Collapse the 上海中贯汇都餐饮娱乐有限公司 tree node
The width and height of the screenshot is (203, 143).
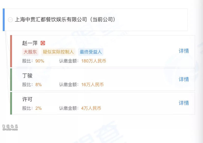[x=10, y=20]
